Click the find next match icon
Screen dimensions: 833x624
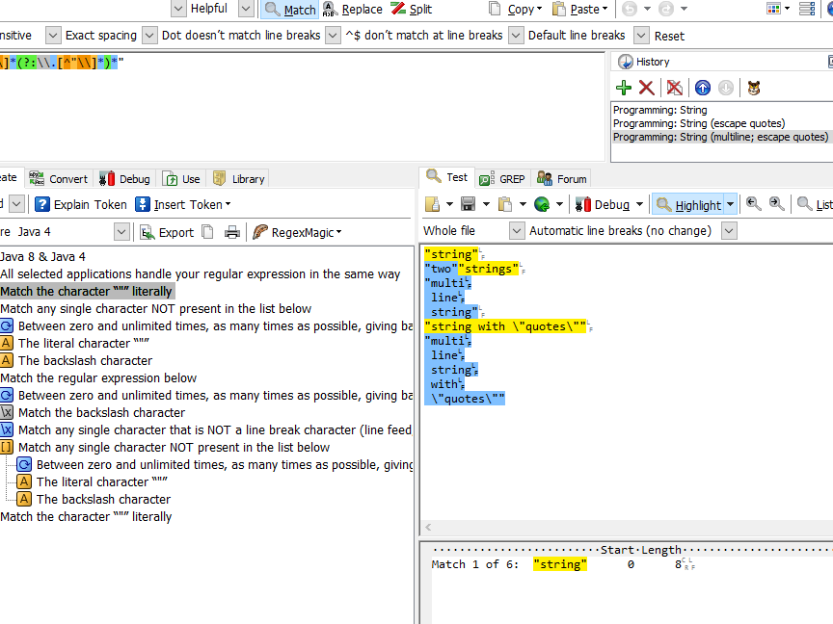tap(776, 204)
